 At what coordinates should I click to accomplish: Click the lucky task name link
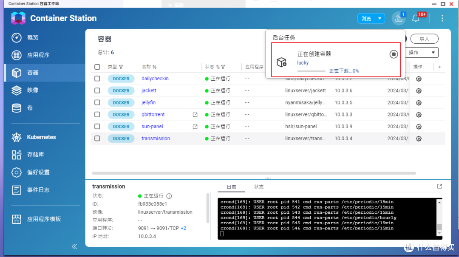[x=303, y=62]
